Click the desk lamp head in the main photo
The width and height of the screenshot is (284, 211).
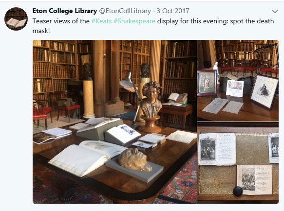pyautogui.click(x=127, y=84)
